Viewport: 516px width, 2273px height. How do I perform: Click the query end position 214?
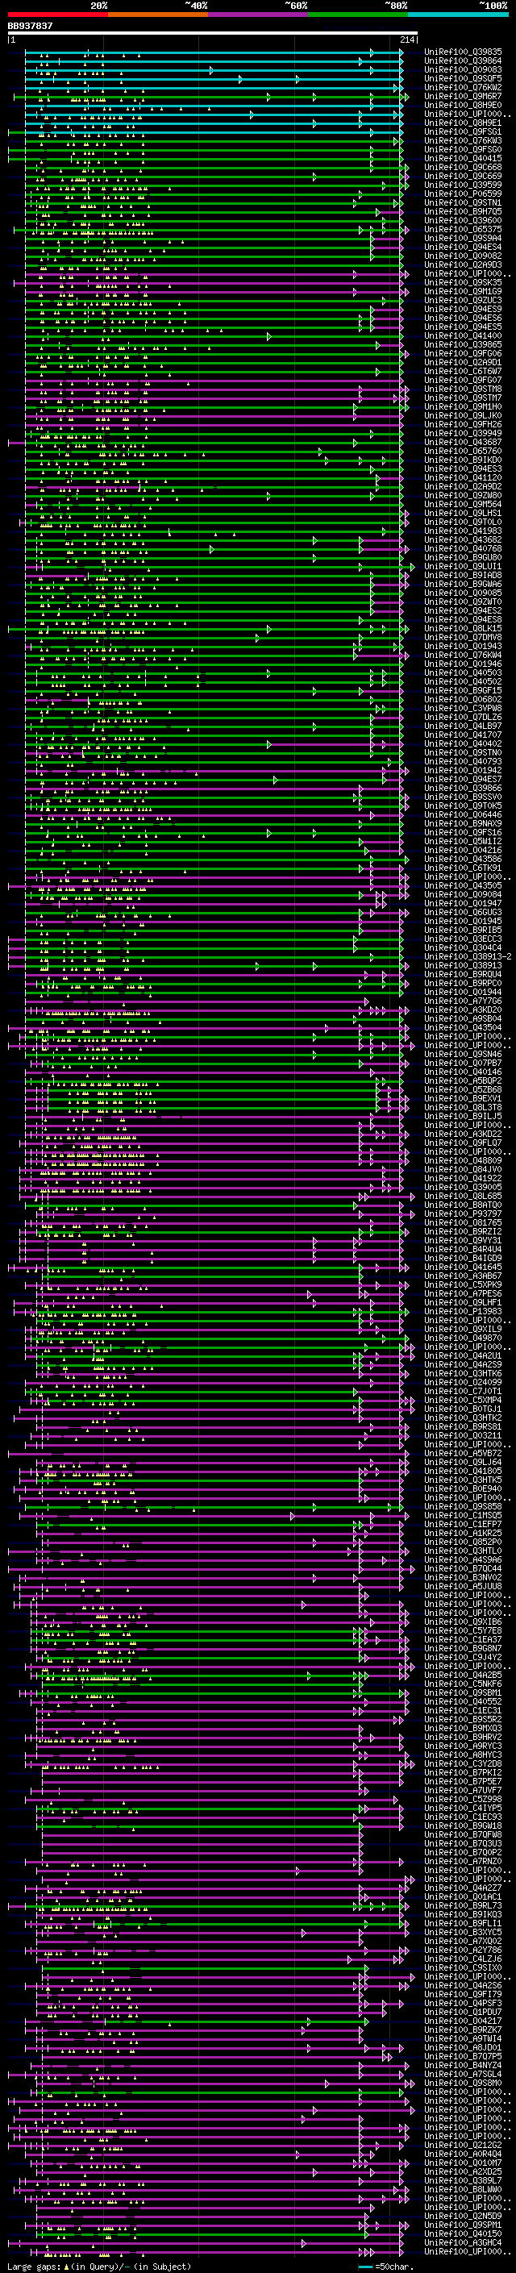pos(407,40)
